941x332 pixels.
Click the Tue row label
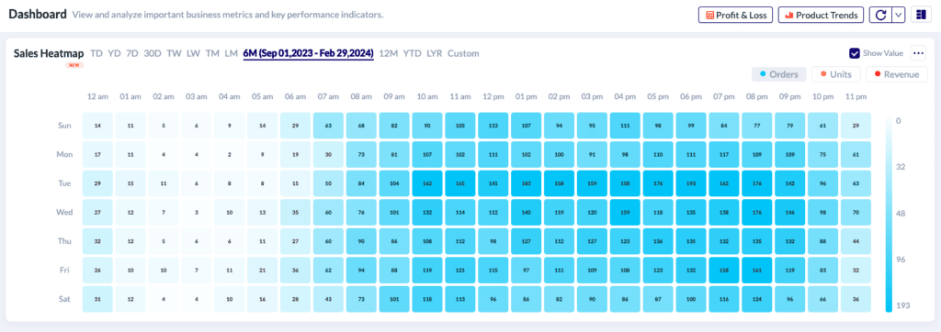(65, 183)
